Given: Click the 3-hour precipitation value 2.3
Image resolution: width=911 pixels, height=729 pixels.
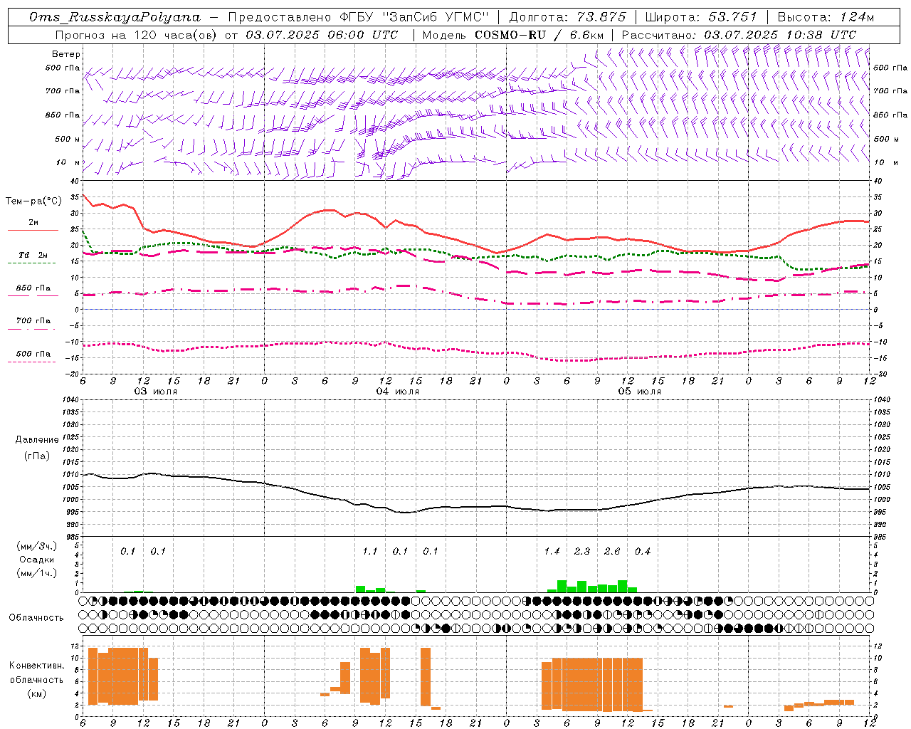Looking at the screenshot, I should pyautogui.click(x=582, y=552).
